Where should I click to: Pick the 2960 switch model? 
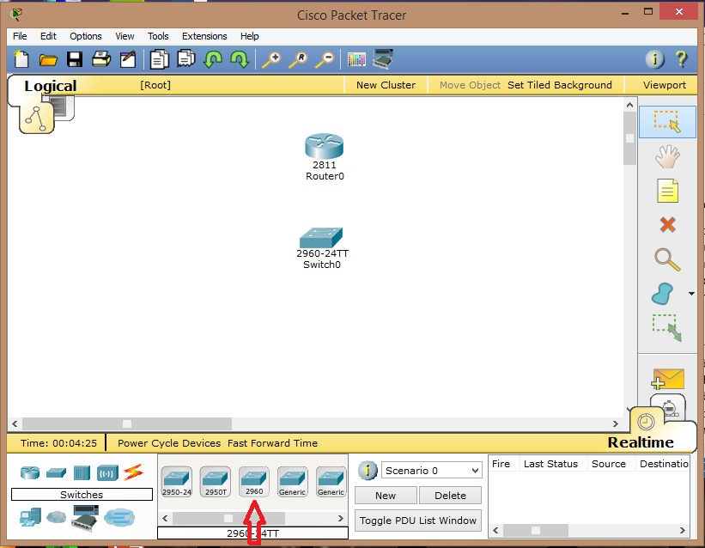coord(254,482)
